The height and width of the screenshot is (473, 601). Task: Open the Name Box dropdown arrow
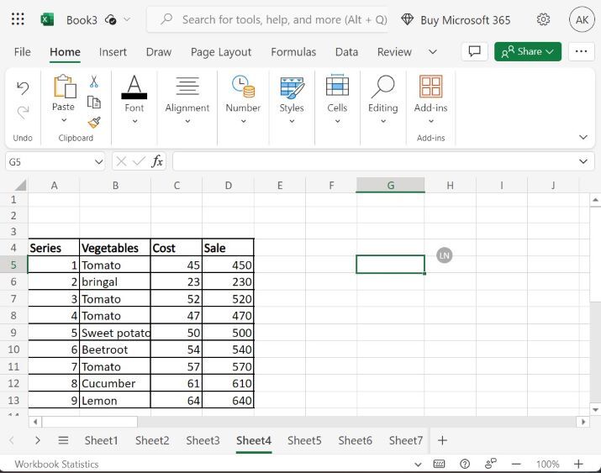(98, 162)
